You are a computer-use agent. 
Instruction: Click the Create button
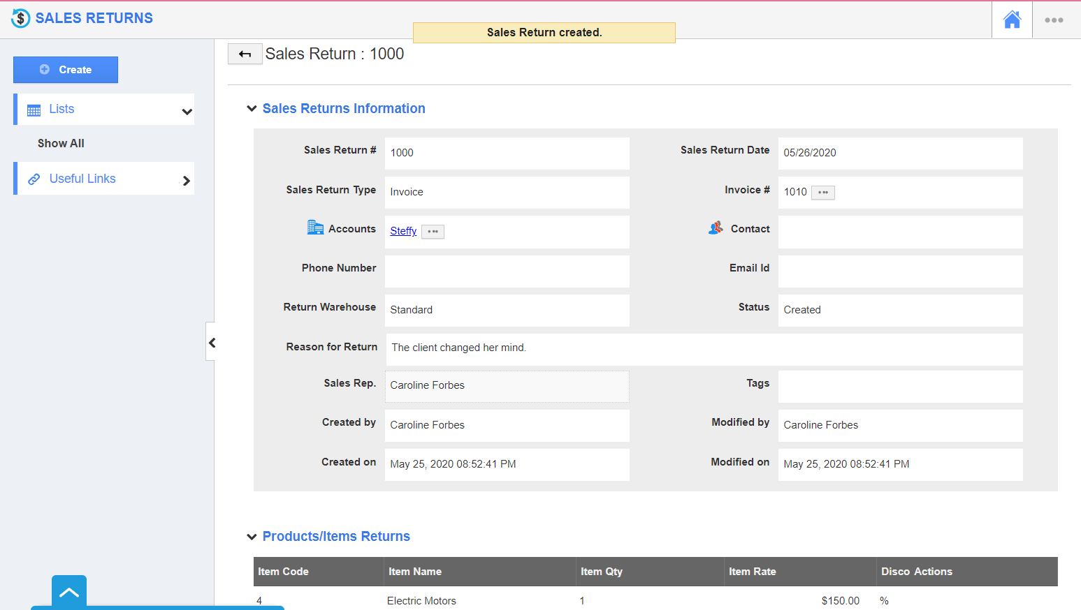pyautogui.click(x=65, y=70)
